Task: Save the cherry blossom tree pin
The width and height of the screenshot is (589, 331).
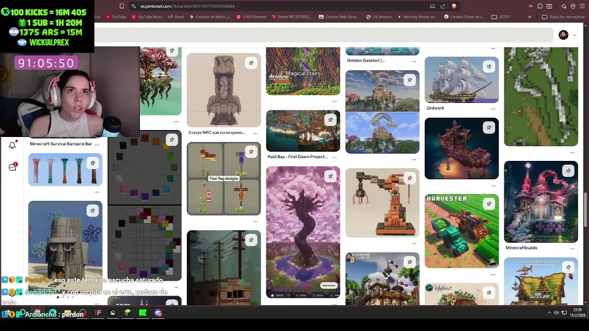Action: coord(330,176)
